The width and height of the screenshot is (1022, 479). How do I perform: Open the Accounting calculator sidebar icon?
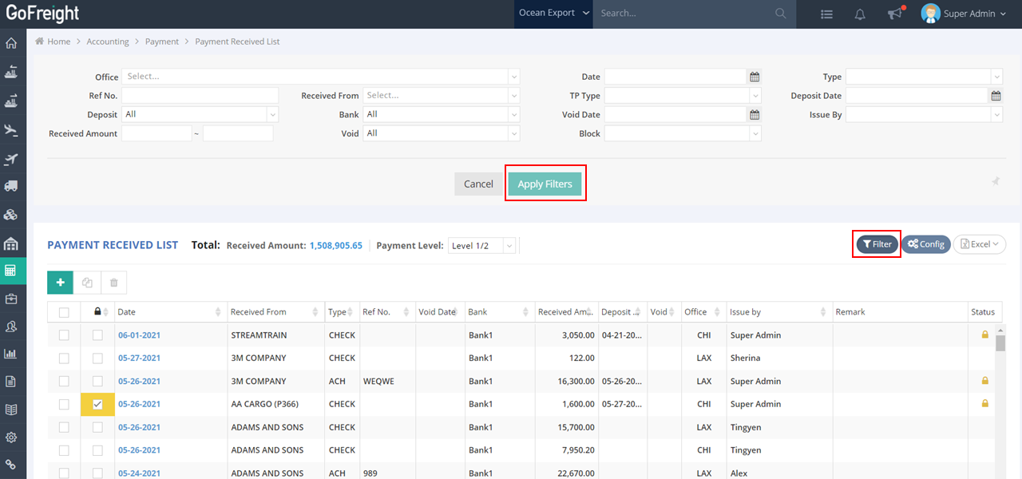[x=11, y=271]
